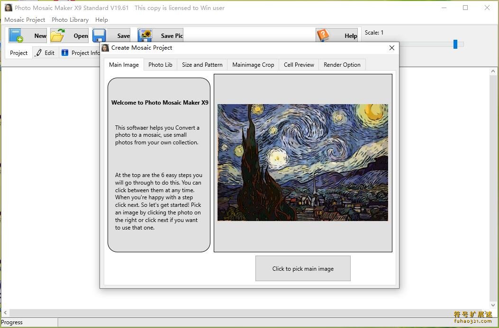Open an existing project using the Open icon
The image size is (499, 328).
coord(57,35)
